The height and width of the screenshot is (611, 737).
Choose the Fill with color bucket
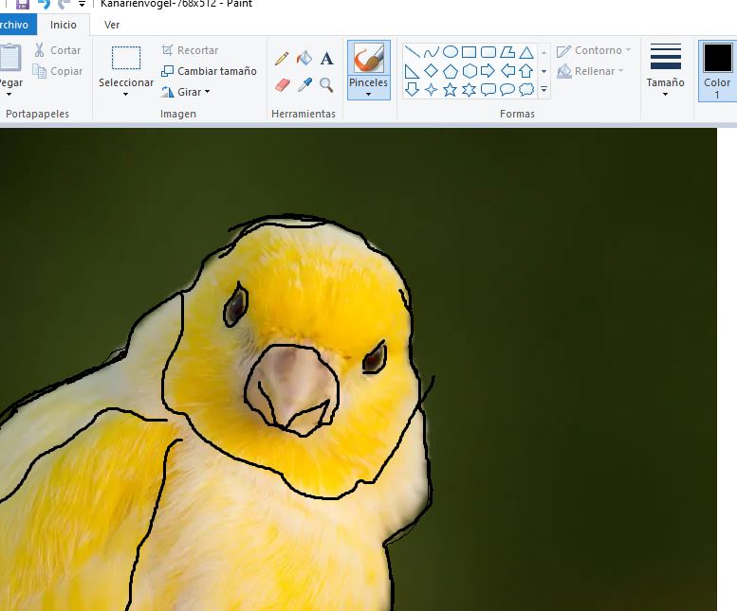click(304, 59)
